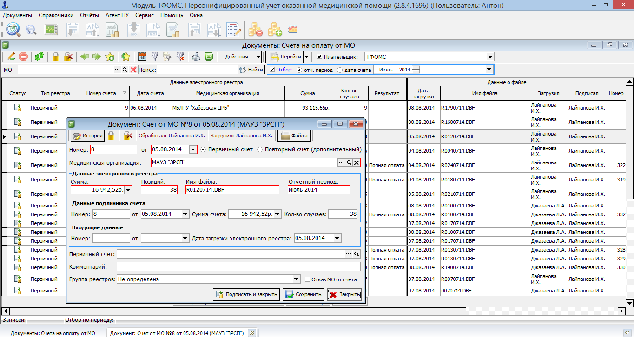This screenshot has height=337, width=634.
Task: Toggle the Отбор filter checkbox
Action: 272,70
